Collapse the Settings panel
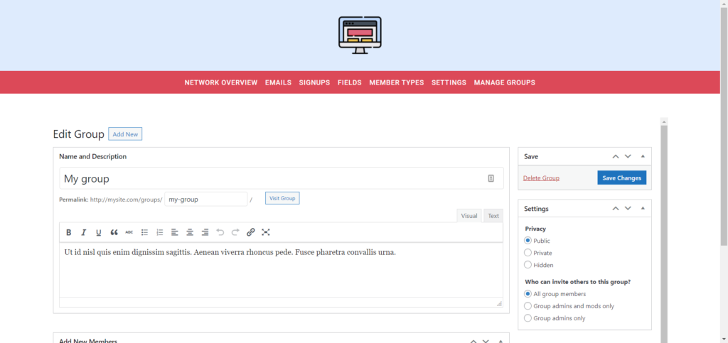 point(643,209)
